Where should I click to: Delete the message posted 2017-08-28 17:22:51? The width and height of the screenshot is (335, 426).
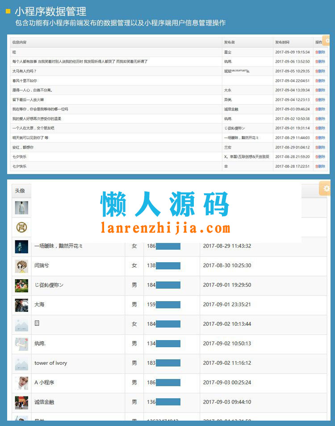coord(320,166)
